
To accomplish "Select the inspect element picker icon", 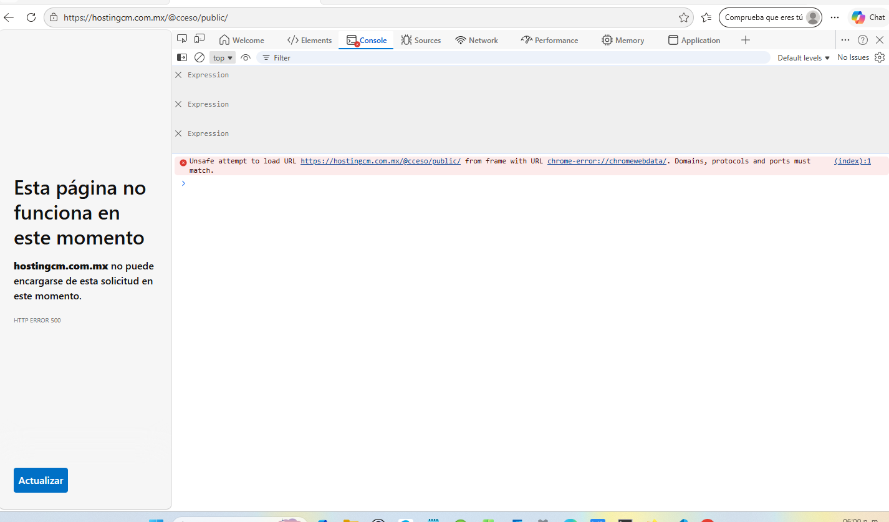I will pyautogui.click(x=182, y=39).
